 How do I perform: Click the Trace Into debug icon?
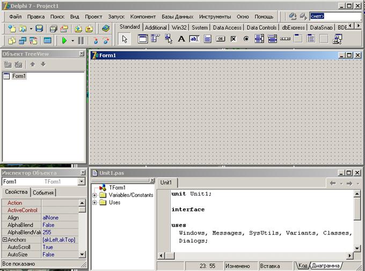96,41
